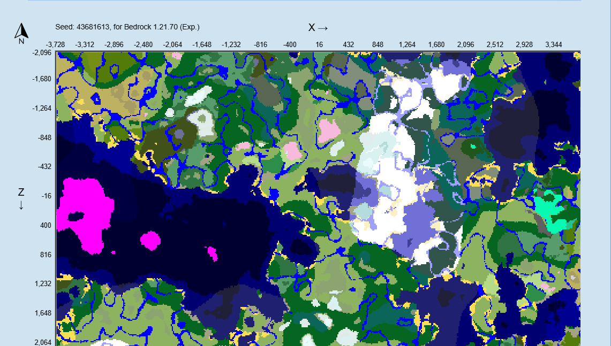
Task: Click X-axis tick label "-2,480"
Action: tap(143, 45)
